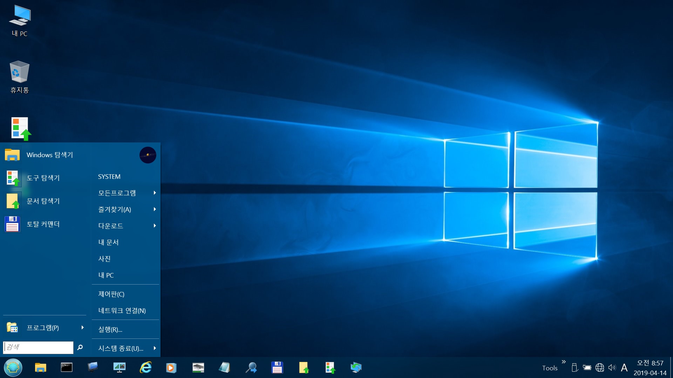Screen dimensions: 673x378
Task: Open the tool explorer icon in the taskbar
Action: click(330, 367)
